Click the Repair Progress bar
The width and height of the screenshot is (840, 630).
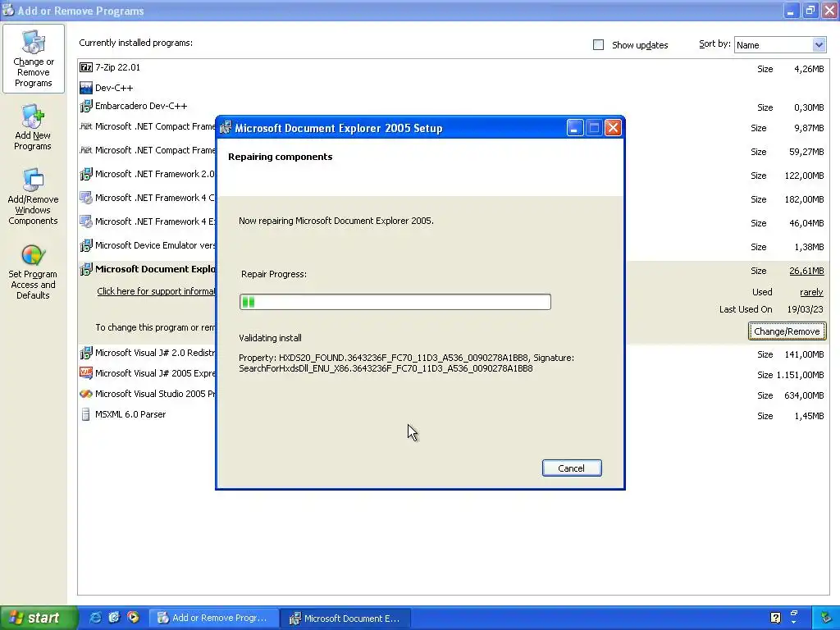pyautogui.click(x=395, y=302)
